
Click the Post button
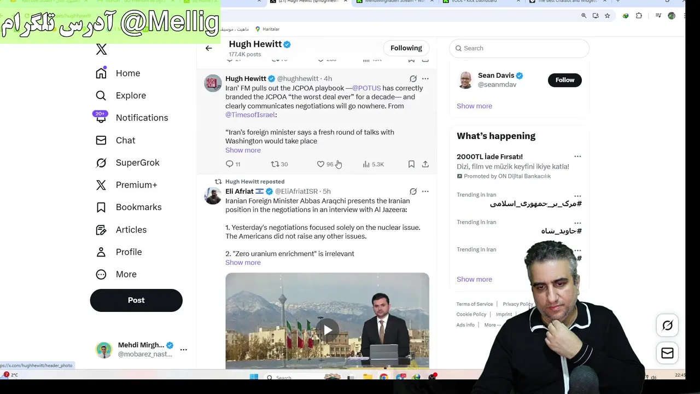click(136, 300)
